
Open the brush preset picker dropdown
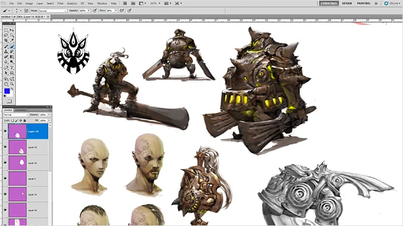pyautogui.click(x=21, y=11)
